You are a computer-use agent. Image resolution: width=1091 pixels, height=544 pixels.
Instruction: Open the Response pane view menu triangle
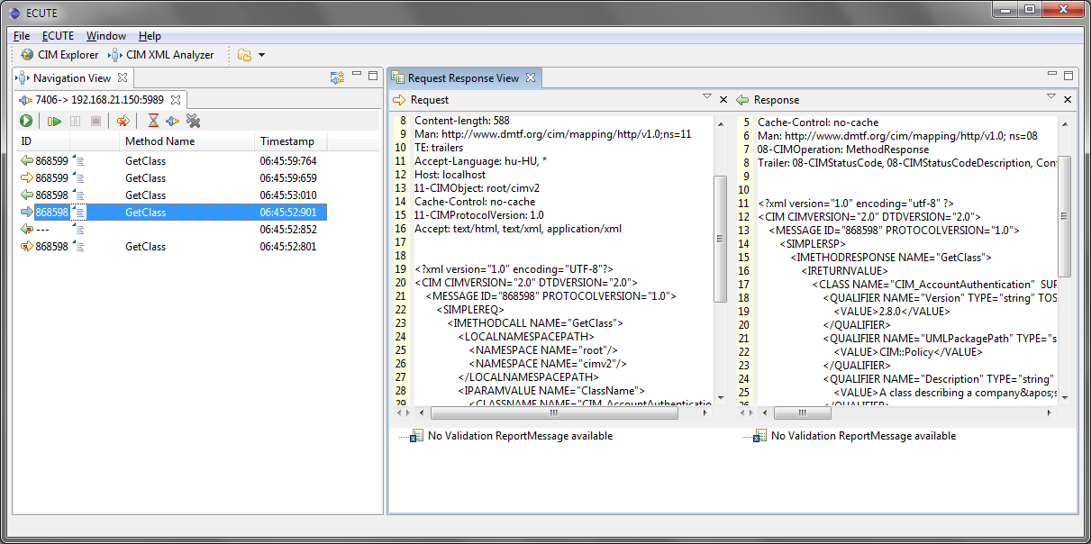point(1051,96)
